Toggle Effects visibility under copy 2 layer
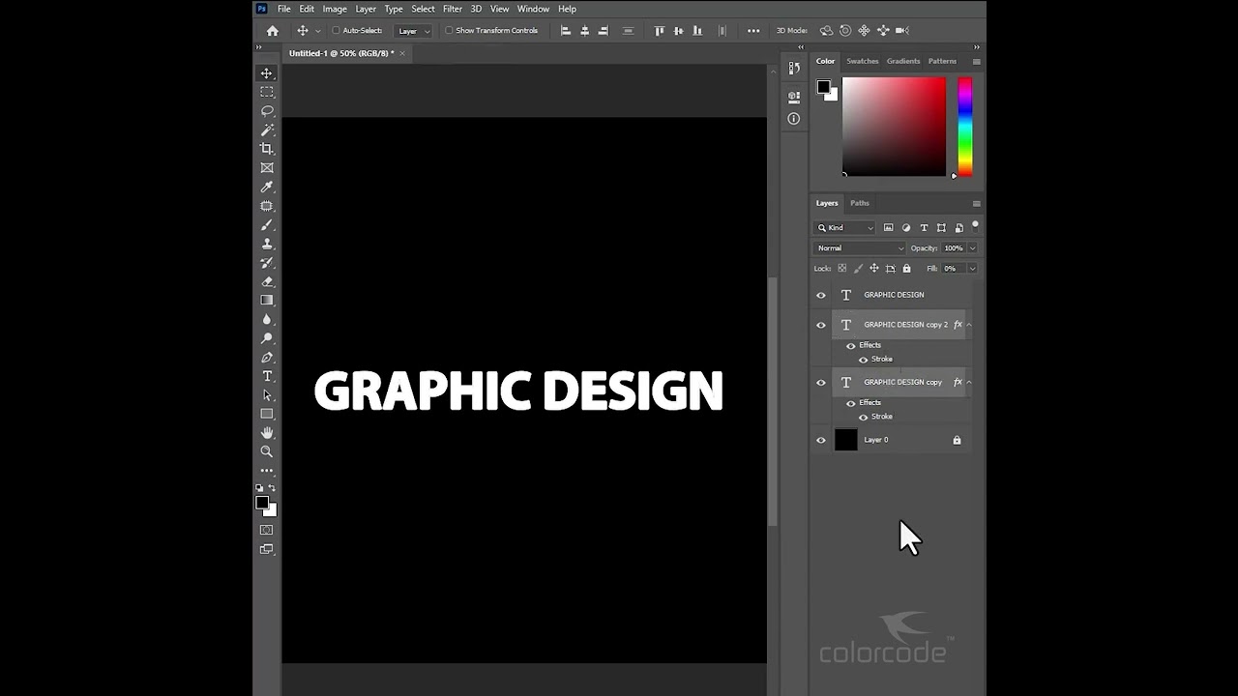This screenshot has width=1238, height=696. coord(851,345)
